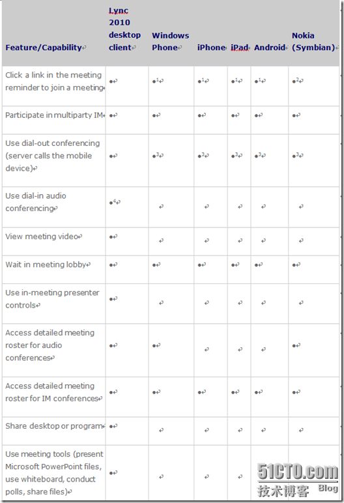Screen dimensions: 344x503
Task: Click Android bullet in Wait in lobby row
Action: (x=256, y=265)
